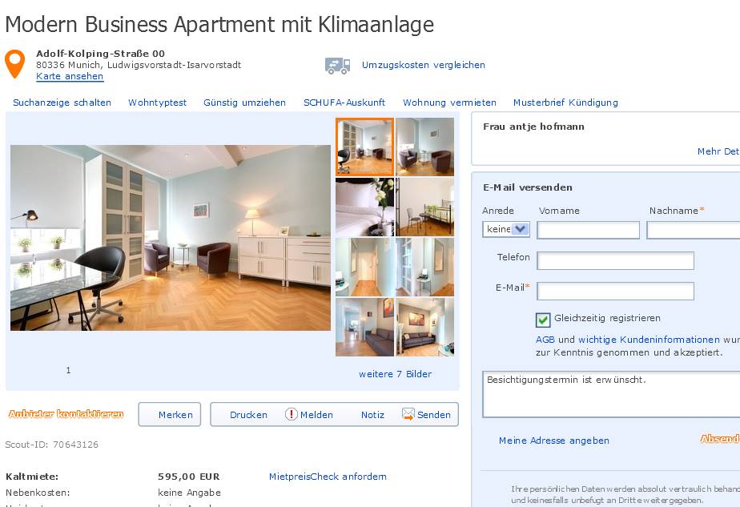Open Suchanzeige schalten menu item
The width and height of the screenshot is (740, 507).
click(62, 103)
